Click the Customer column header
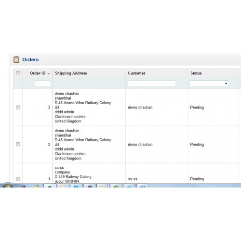Viewport: 241px width, 241px height. coord(136,73)
